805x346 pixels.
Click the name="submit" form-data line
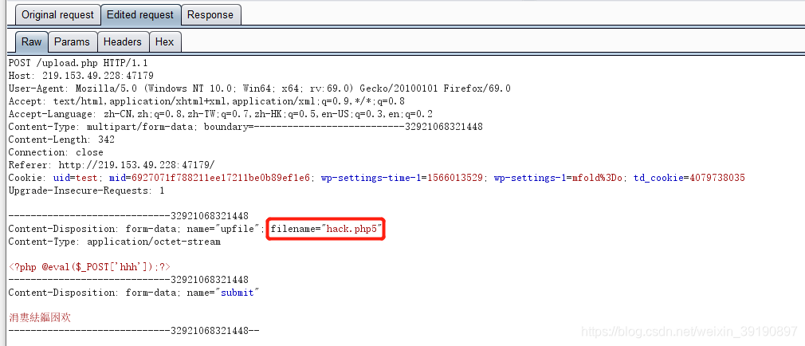coord(134,293)
